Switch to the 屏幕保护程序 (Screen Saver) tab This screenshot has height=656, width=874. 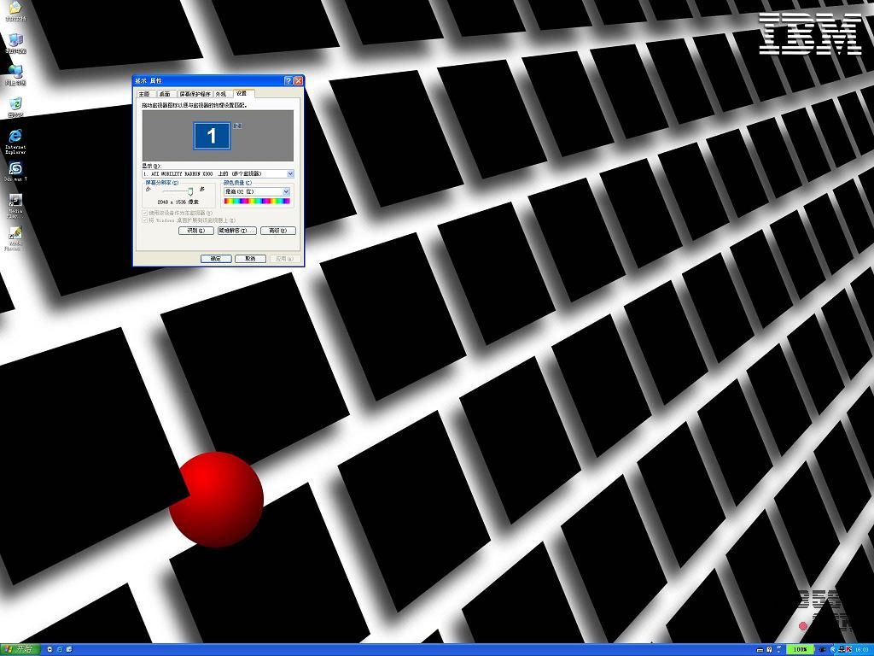195,94
